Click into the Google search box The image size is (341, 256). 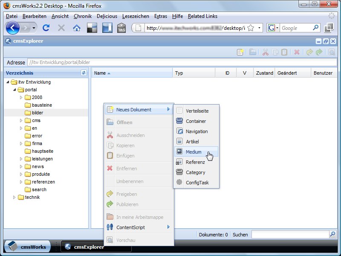click(x=296, y=28)
